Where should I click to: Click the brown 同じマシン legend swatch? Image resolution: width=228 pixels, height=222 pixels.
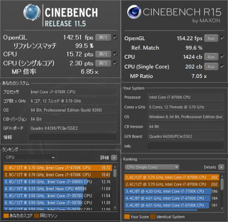point(37,216)
